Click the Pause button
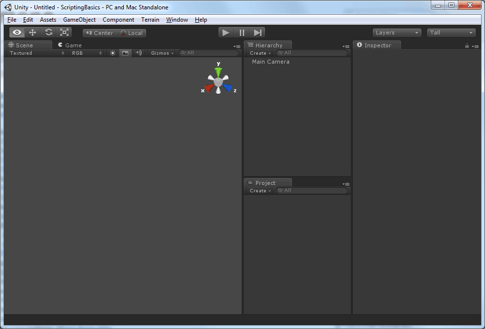 point(242,33)
